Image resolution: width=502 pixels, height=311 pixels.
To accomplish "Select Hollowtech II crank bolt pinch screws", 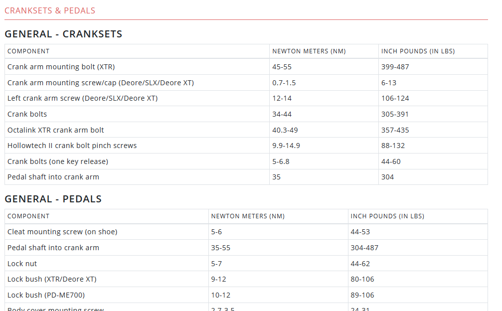I will click(x=72, y=146).
